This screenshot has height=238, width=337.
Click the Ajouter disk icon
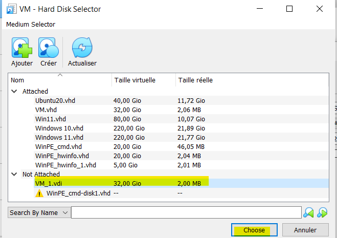click(x=21, y=48)
